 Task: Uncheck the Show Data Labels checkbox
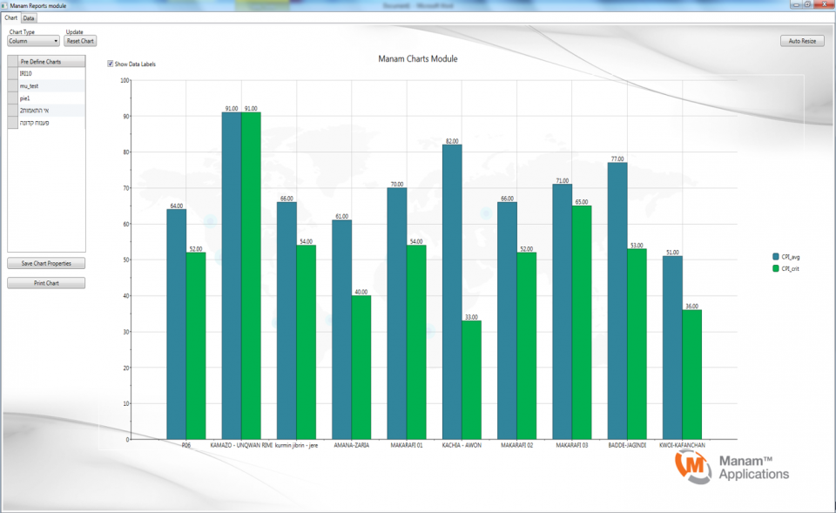pyautogui.click(x=111, y=64)
